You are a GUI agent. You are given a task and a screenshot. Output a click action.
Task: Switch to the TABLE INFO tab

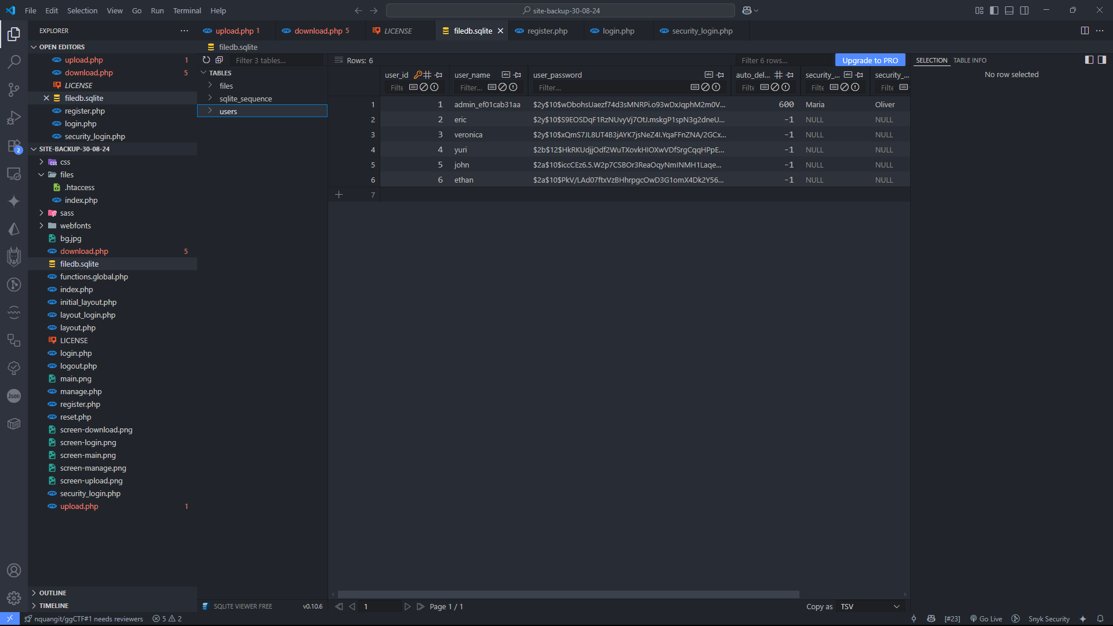970,60
